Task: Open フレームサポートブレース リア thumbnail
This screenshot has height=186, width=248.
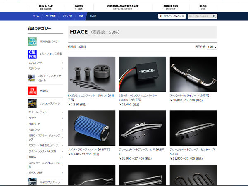Action: click(143, 128)
